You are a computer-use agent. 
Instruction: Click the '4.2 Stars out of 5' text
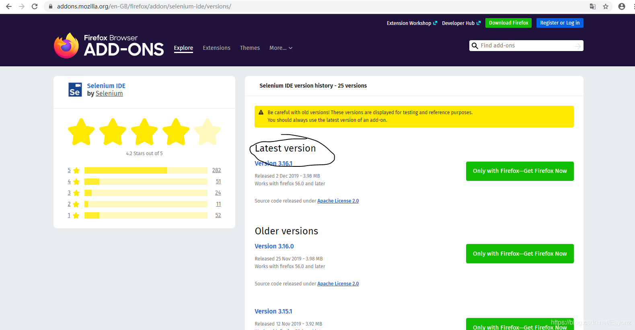click(144, 154)
